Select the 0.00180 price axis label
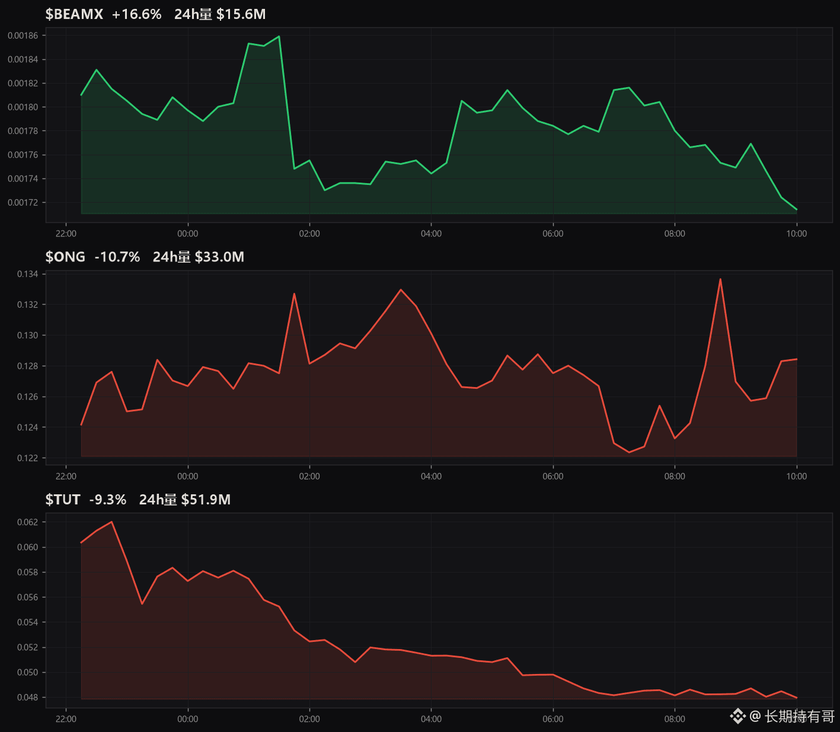 tap(23, 107)
